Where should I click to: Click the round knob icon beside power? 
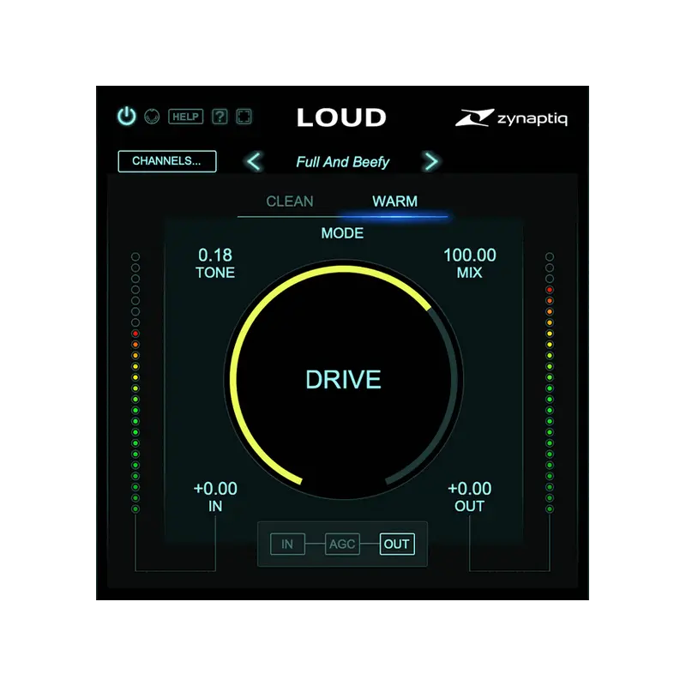click(152, 117)
